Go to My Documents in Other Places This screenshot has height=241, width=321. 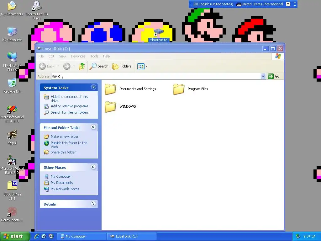click(x=62, y=183)
